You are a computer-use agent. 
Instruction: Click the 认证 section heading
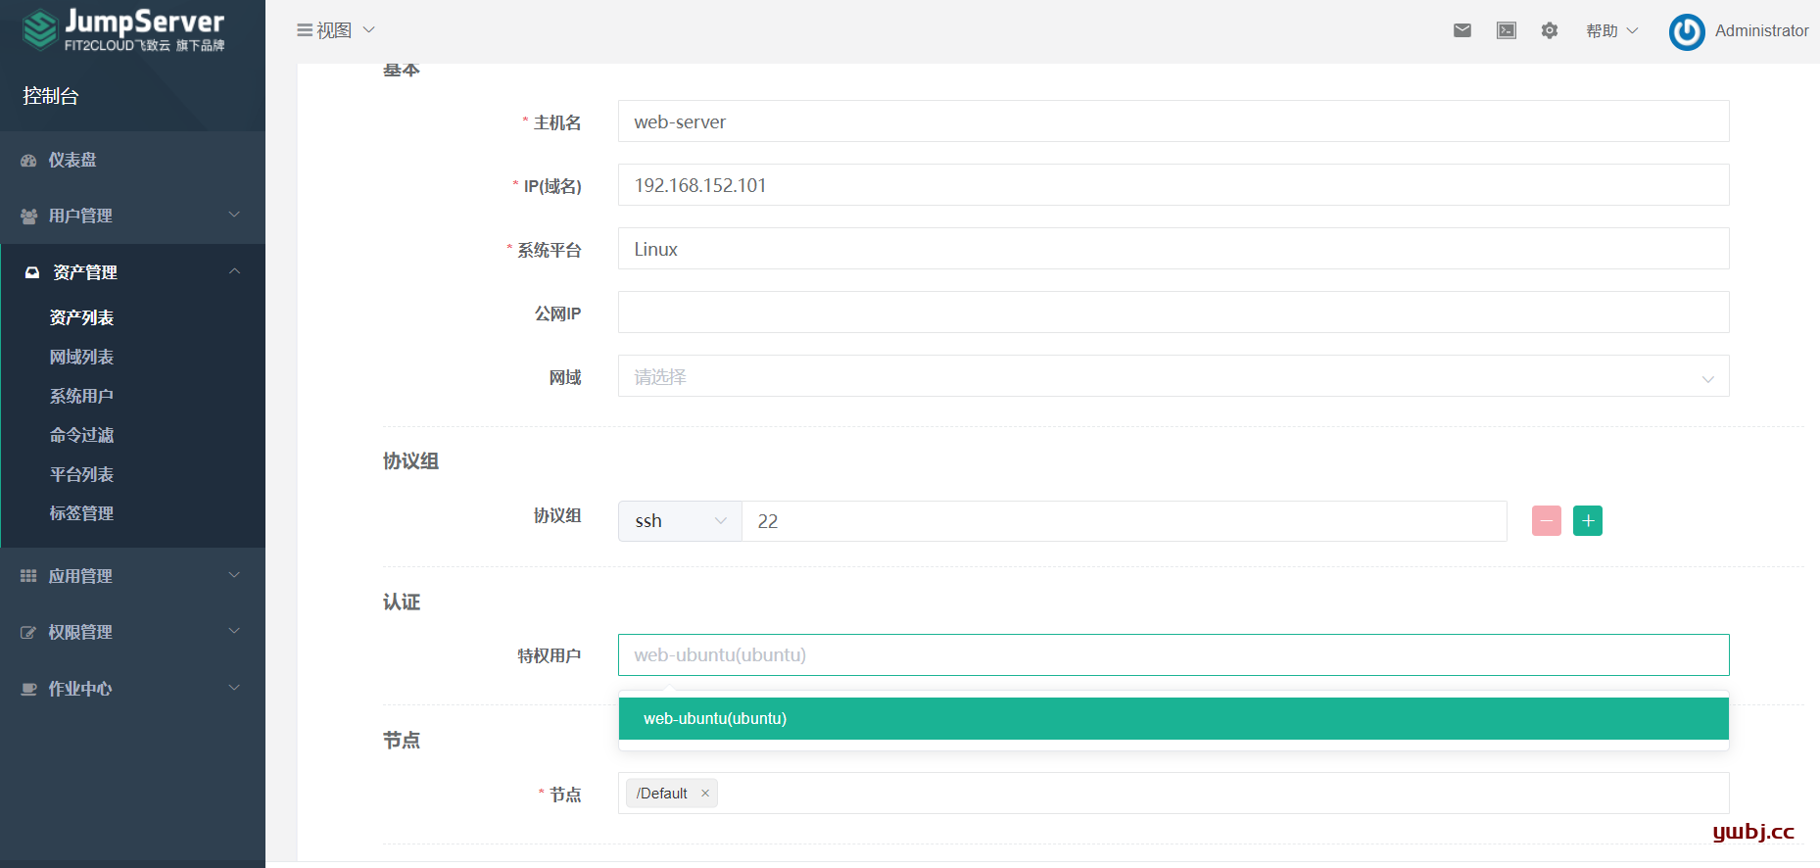(x=402, y=603)
